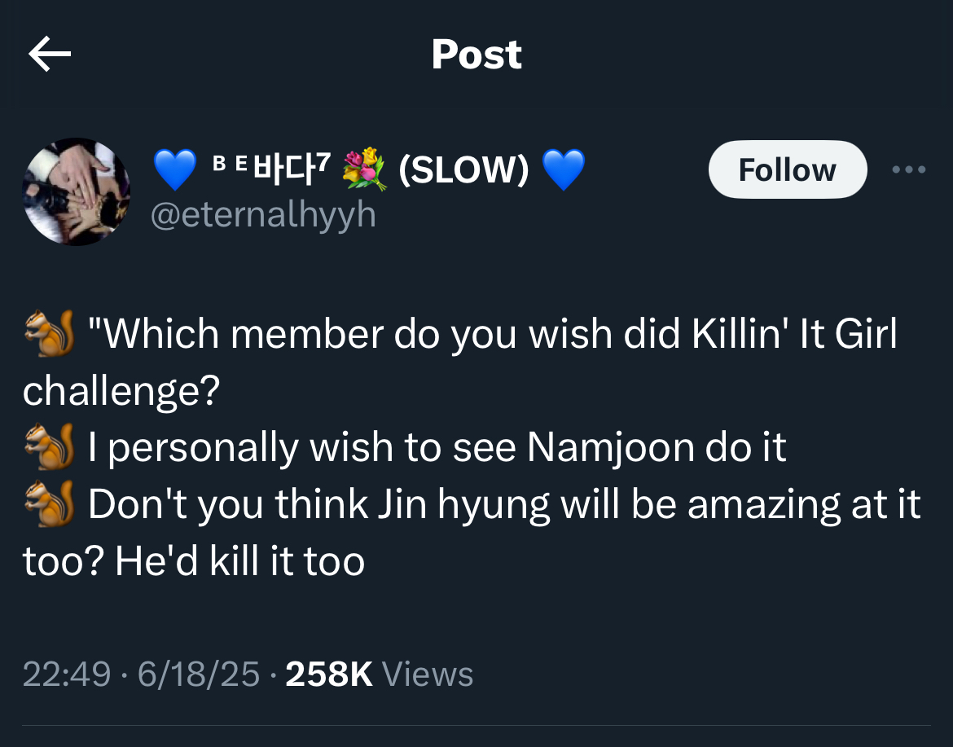Screen dimensions: 953x747
Task: Click the blue heart after (SLOW)
Action: pyautogui.click(x=564, y=169)
